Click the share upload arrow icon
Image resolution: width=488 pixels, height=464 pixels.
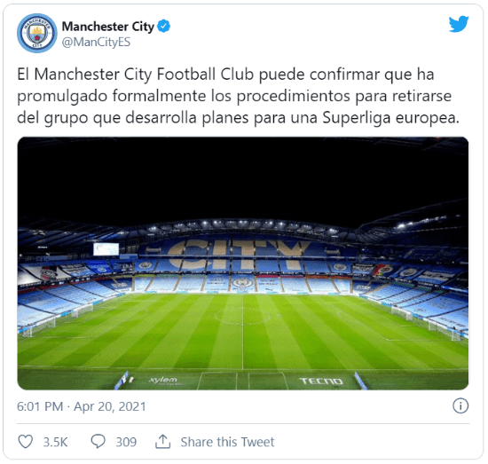(162, 442)
